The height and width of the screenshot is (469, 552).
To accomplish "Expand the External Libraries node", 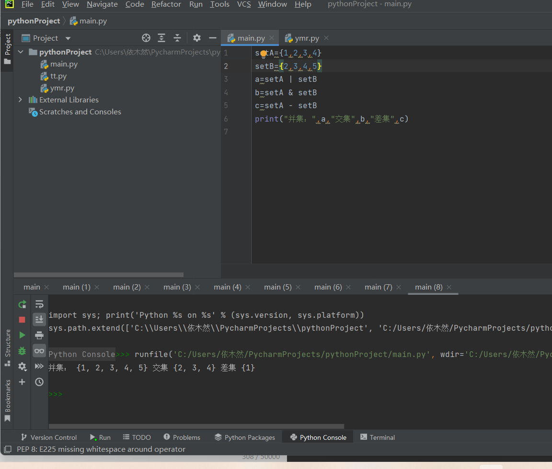I will click(20, 100).
